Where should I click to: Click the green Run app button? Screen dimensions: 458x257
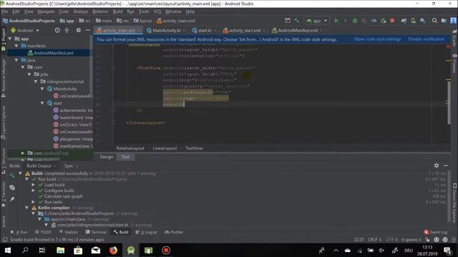tap(336, 21)
